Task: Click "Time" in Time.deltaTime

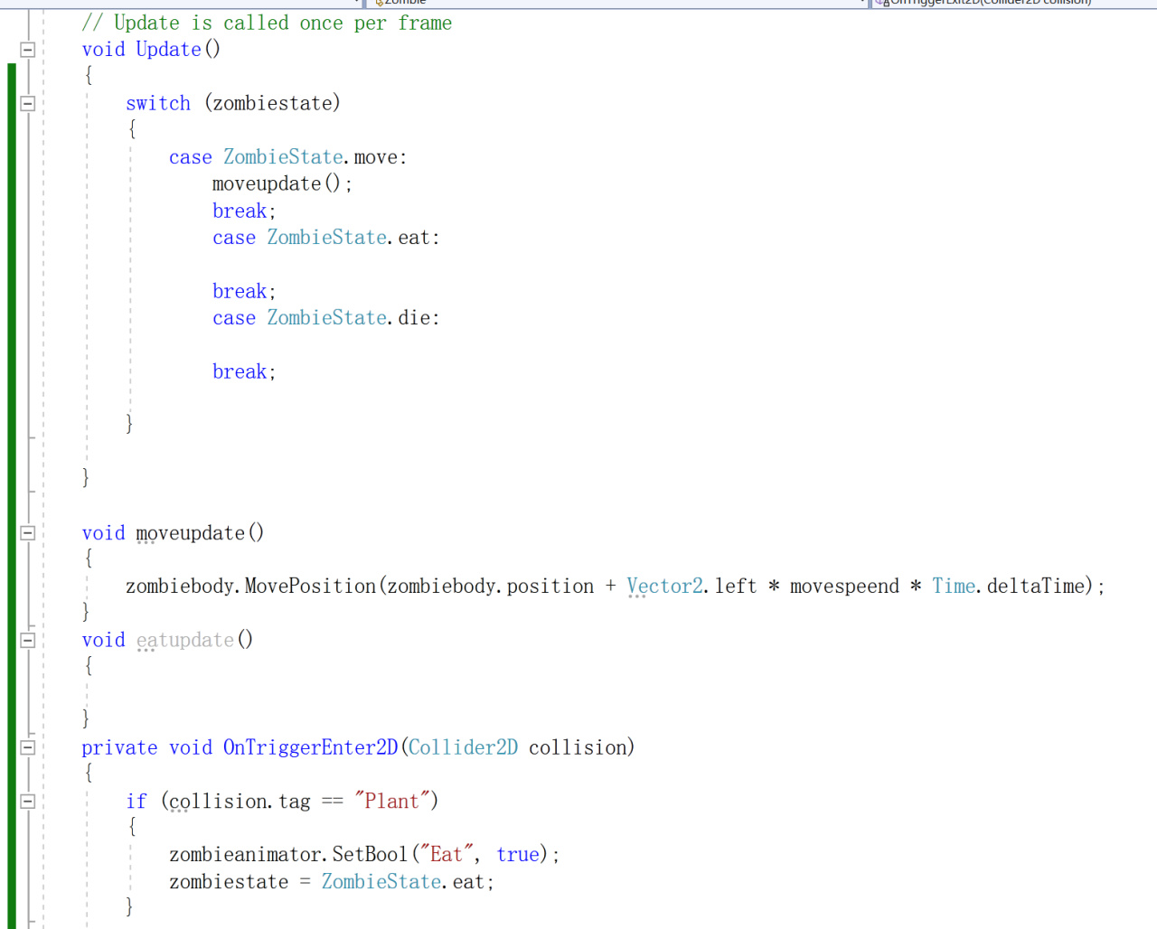Action: (x=954, y=586)
